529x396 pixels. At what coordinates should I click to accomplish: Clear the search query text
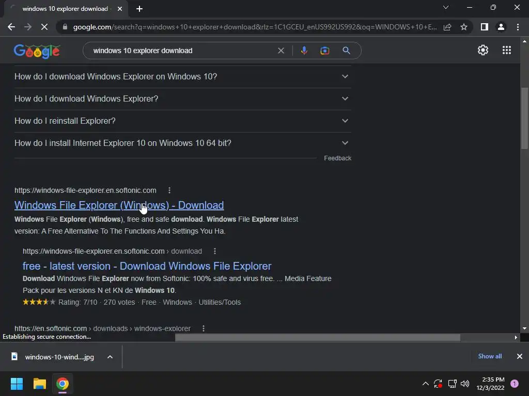click(x=281, y=51)
